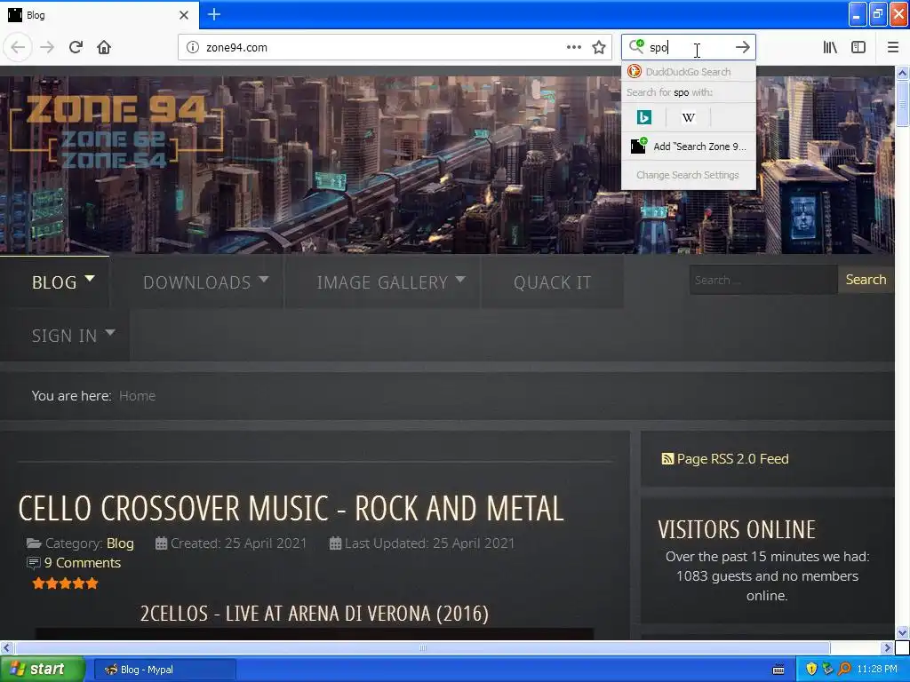Screen dimensions: 910x682
Task: Expand the BLOG navigation menu
Action: [63, 282]
